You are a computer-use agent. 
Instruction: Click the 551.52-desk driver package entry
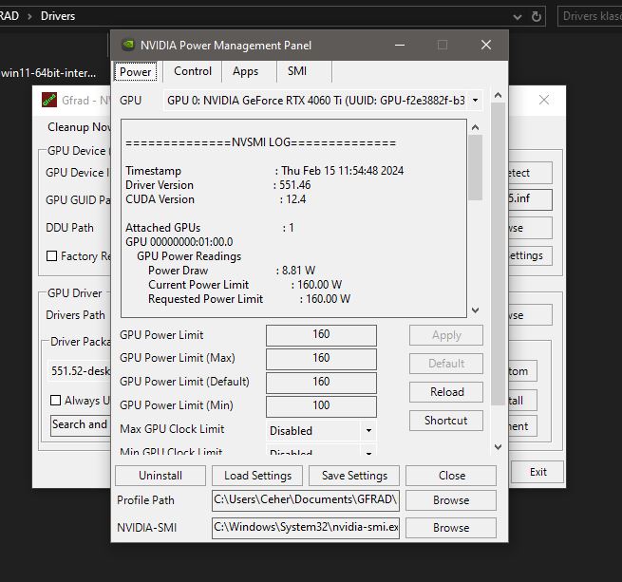81,371
